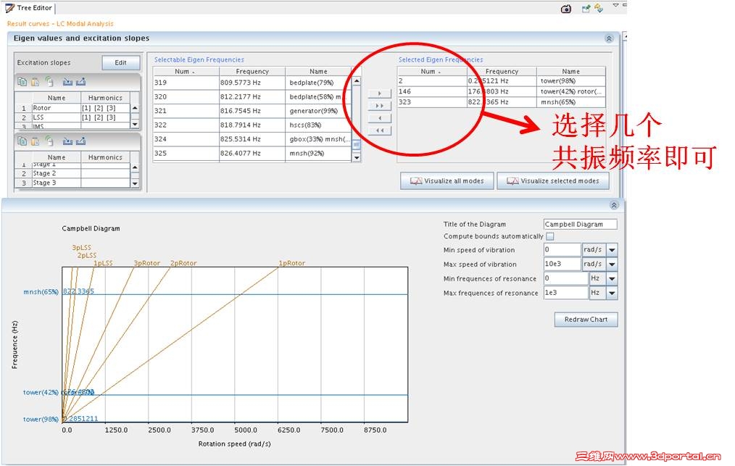Open Max frequences of resonance unit dropdown
Screen dimensions: 735x466
point(612,293)
